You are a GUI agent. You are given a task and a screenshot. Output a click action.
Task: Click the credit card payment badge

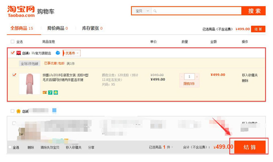click(x=45, y=92)
